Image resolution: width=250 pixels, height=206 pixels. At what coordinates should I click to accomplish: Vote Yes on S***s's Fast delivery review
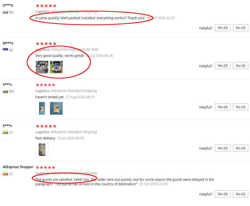(222, 148)
